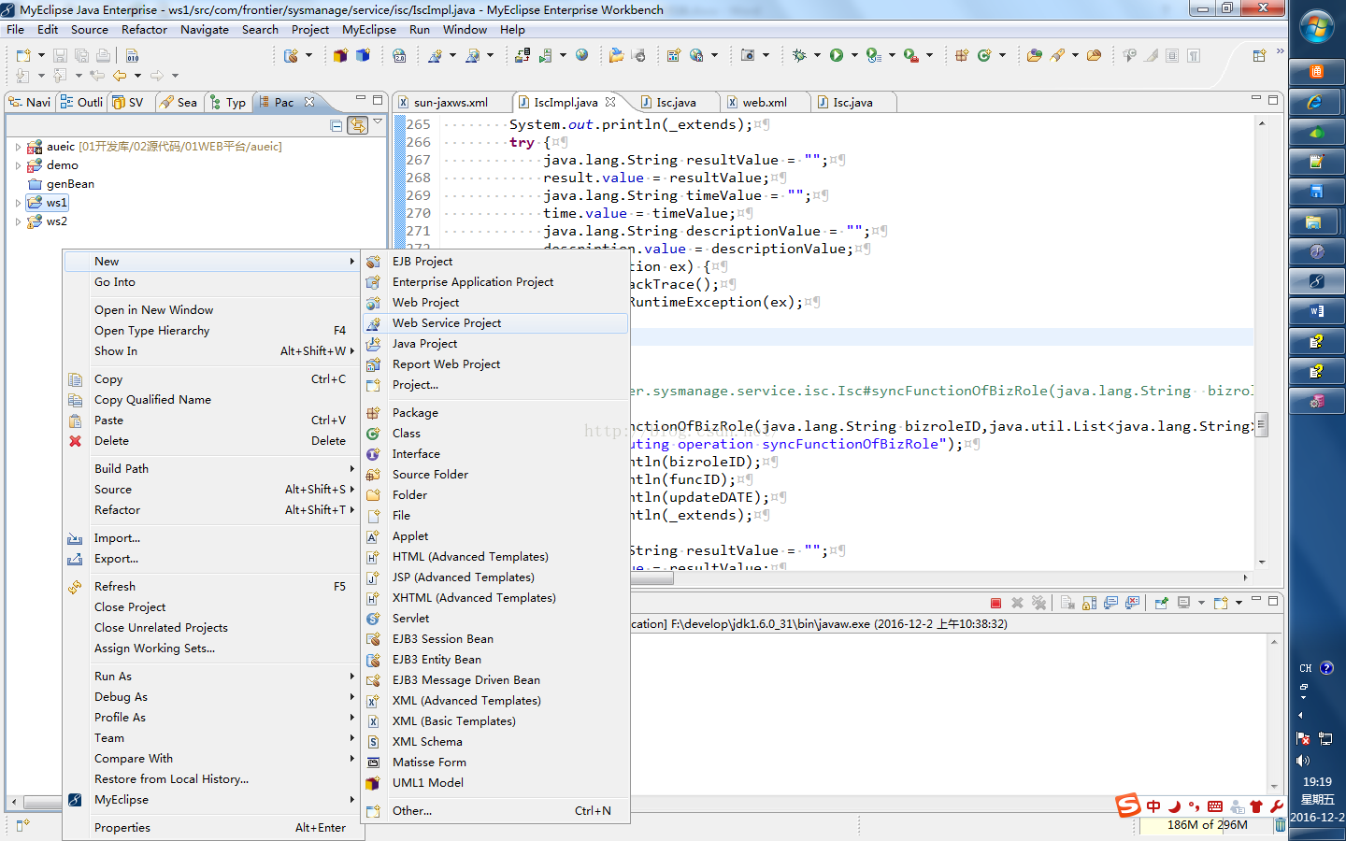Click the green Run button in toolbar
The image size is (1346, 841).
point(837,56)
